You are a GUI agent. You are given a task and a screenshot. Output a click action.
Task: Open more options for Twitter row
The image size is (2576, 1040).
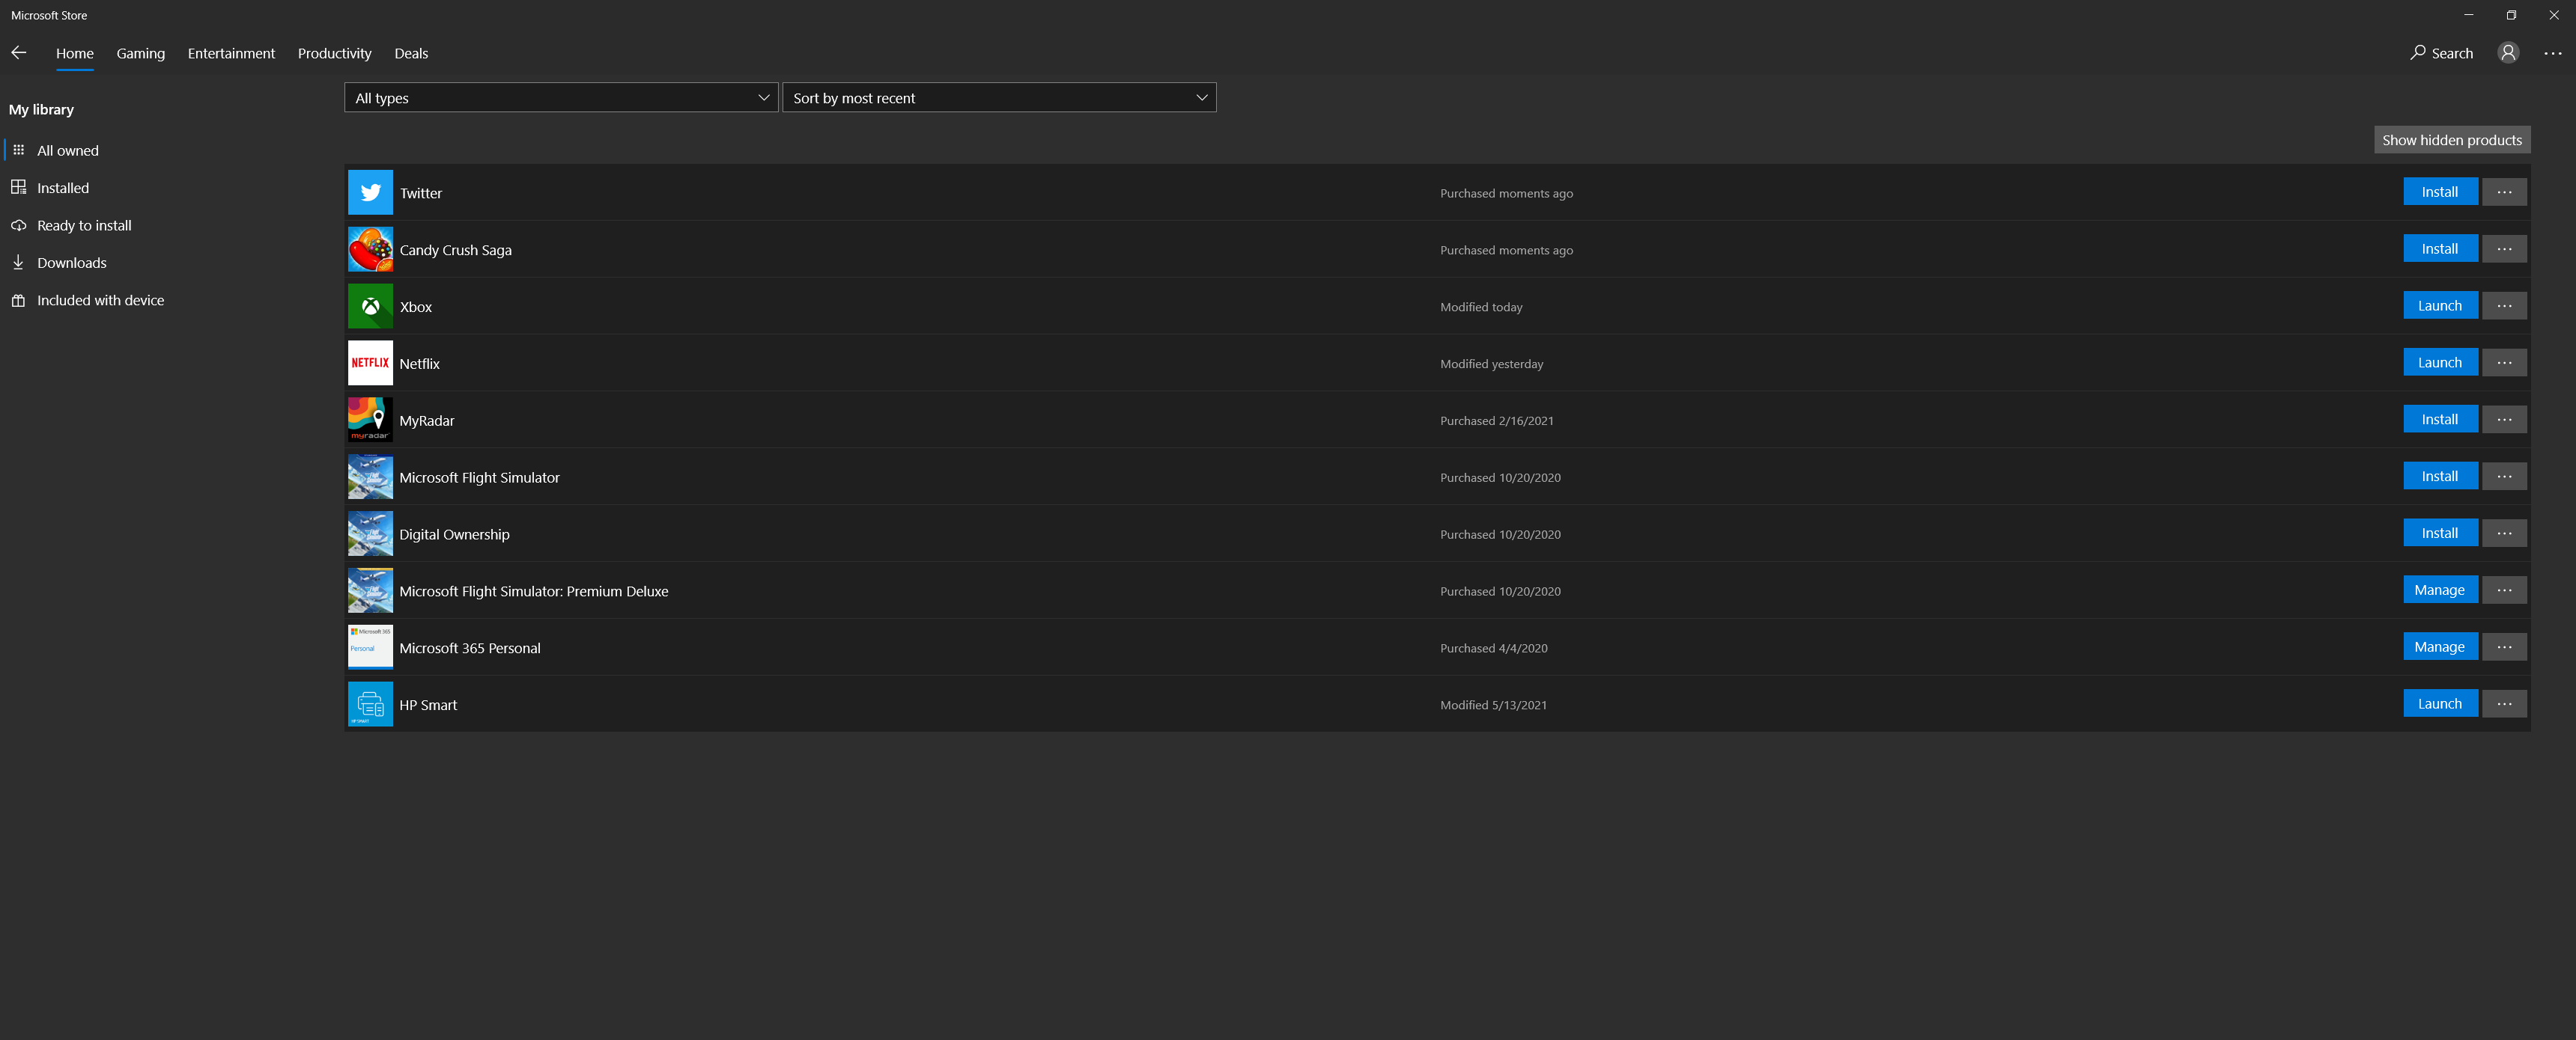(x=2504, y=192)
